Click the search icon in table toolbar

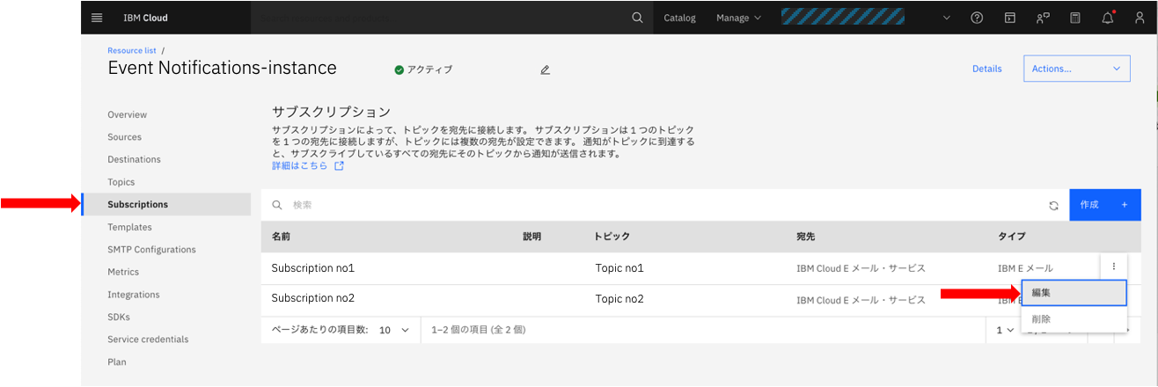tap(277, 205)
